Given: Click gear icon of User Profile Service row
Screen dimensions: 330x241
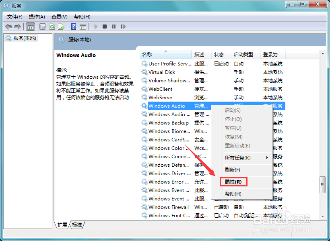Looking at the screenshot, I should pos(144,63).
